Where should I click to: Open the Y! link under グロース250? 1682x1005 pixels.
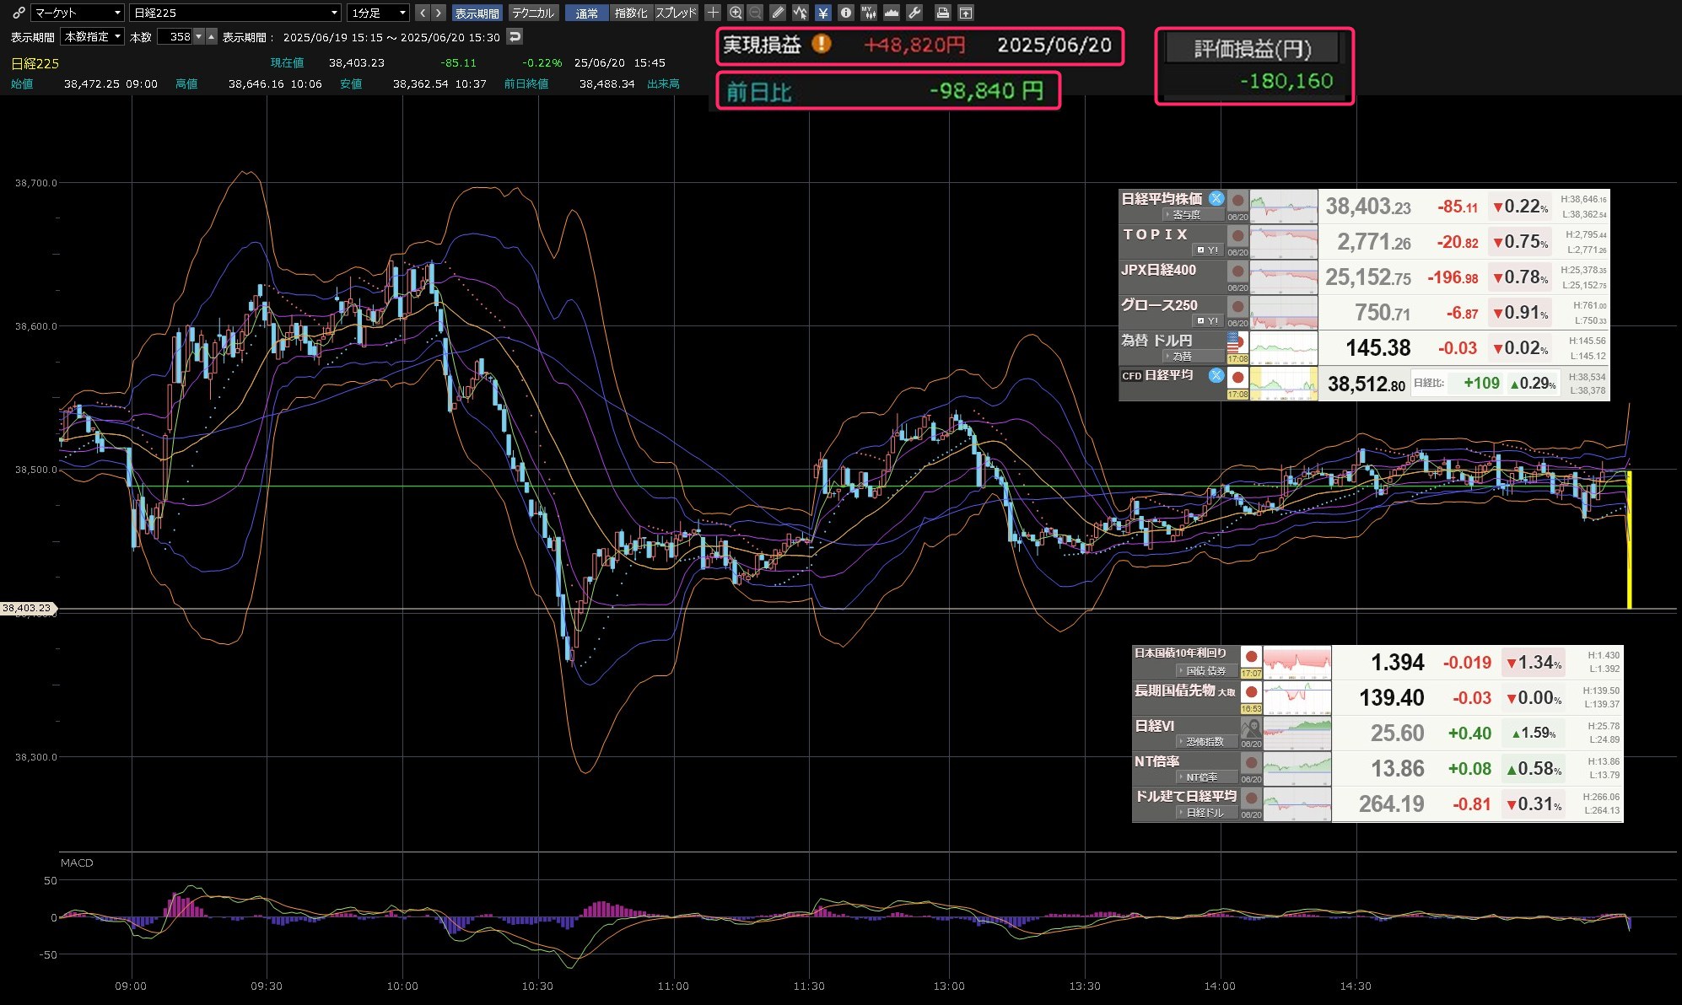(1207, 321)
